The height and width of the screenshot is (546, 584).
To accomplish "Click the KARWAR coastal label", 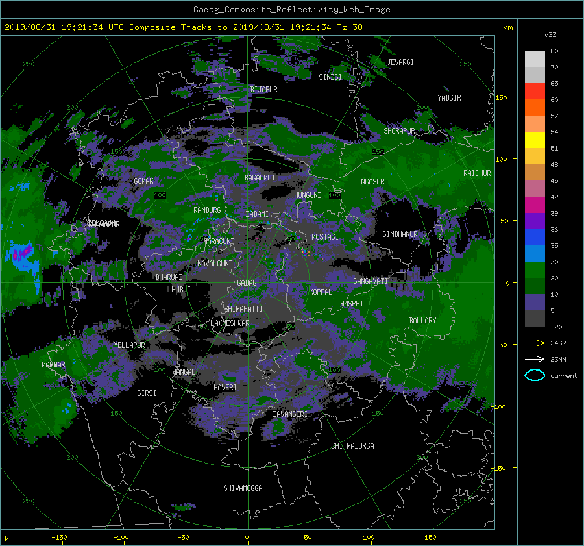I will coord(53,365).
